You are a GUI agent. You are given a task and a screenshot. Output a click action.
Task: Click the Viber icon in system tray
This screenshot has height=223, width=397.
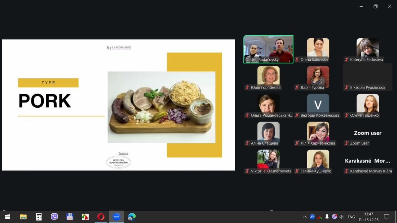pos(334,217)
